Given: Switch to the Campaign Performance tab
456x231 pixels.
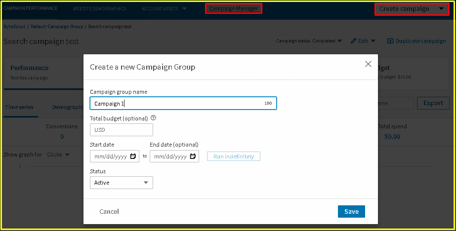Looking at the screenshot, I should 31,8.
